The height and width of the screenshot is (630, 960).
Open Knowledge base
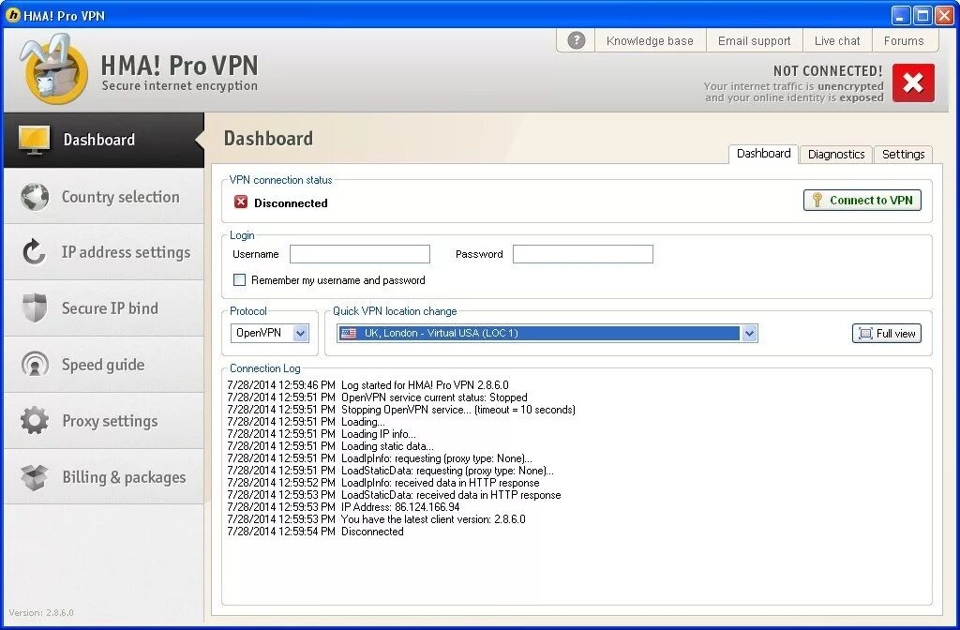point(650,41)
